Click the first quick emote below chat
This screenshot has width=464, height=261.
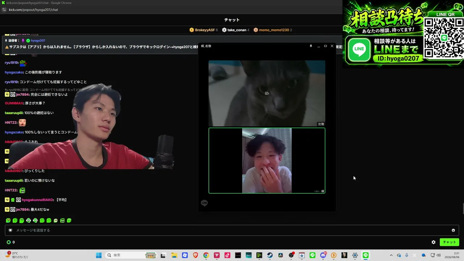8,220
